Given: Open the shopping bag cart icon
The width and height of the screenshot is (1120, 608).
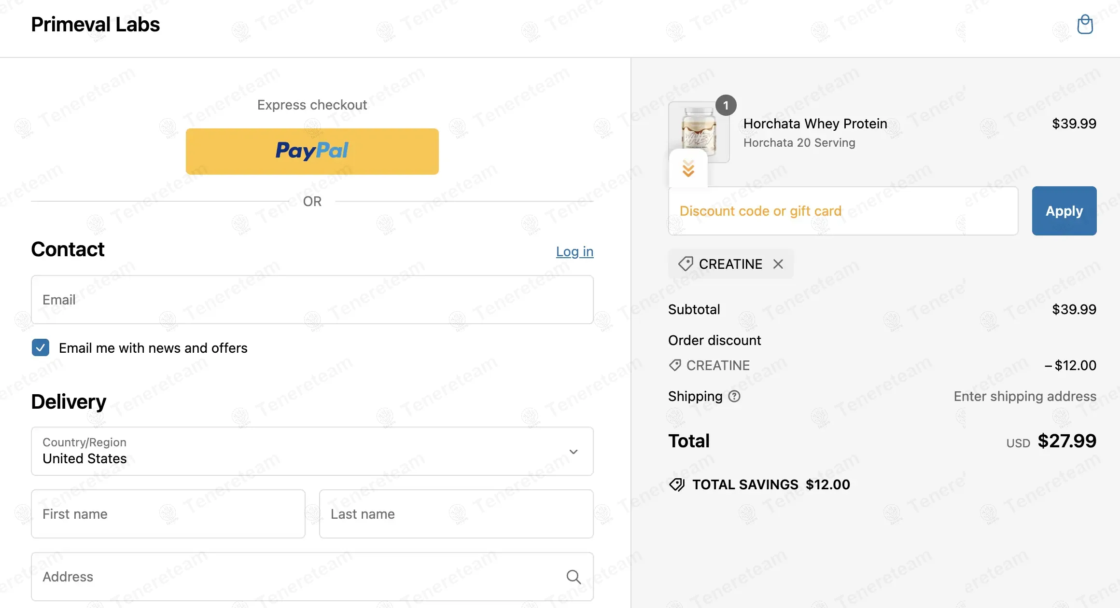Looking at the screenshot, I should coord(1085,25).
